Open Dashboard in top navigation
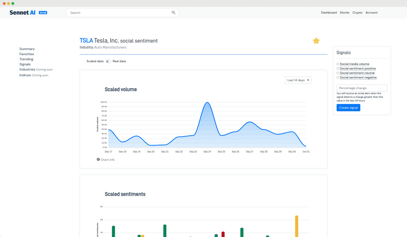The height and width of the screenshot is (237, 407). click(329, 12)
